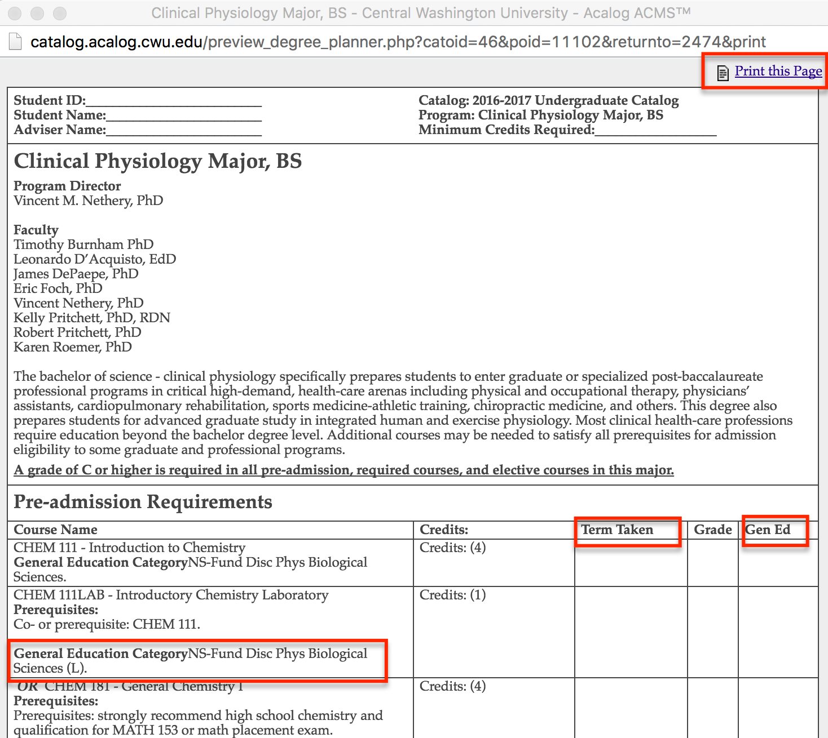Click faculty name James DePaepe, PhD

(76, 274)
